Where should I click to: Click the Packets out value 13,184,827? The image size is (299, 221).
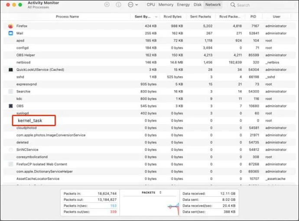coord(107,200)
